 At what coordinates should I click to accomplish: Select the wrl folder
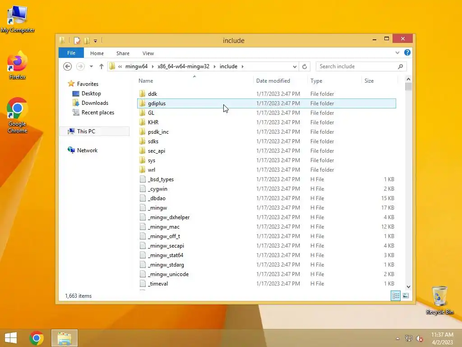click(x=266, y=170)
